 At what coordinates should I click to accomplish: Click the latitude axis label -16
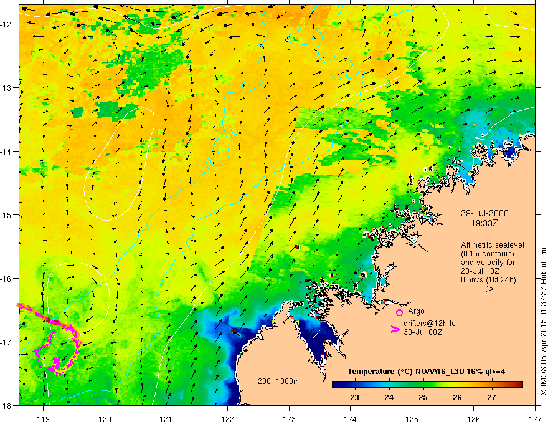(7, 279)
